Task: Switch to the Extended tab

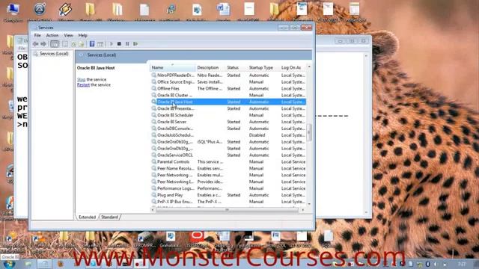Action: pos(87,217)
